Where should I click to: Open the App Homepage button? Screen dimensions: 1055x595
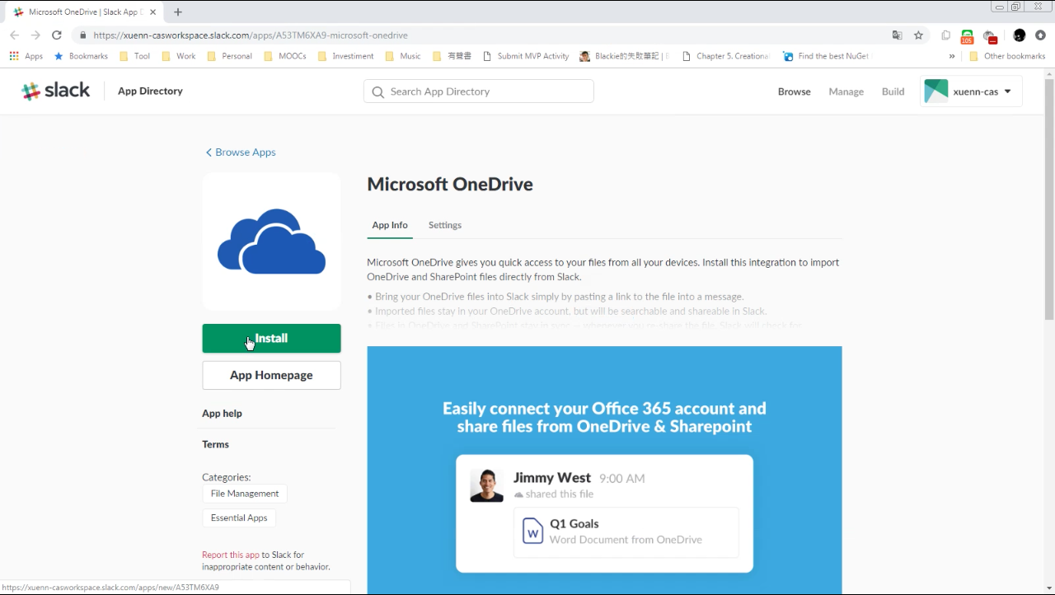pos(271,375)
